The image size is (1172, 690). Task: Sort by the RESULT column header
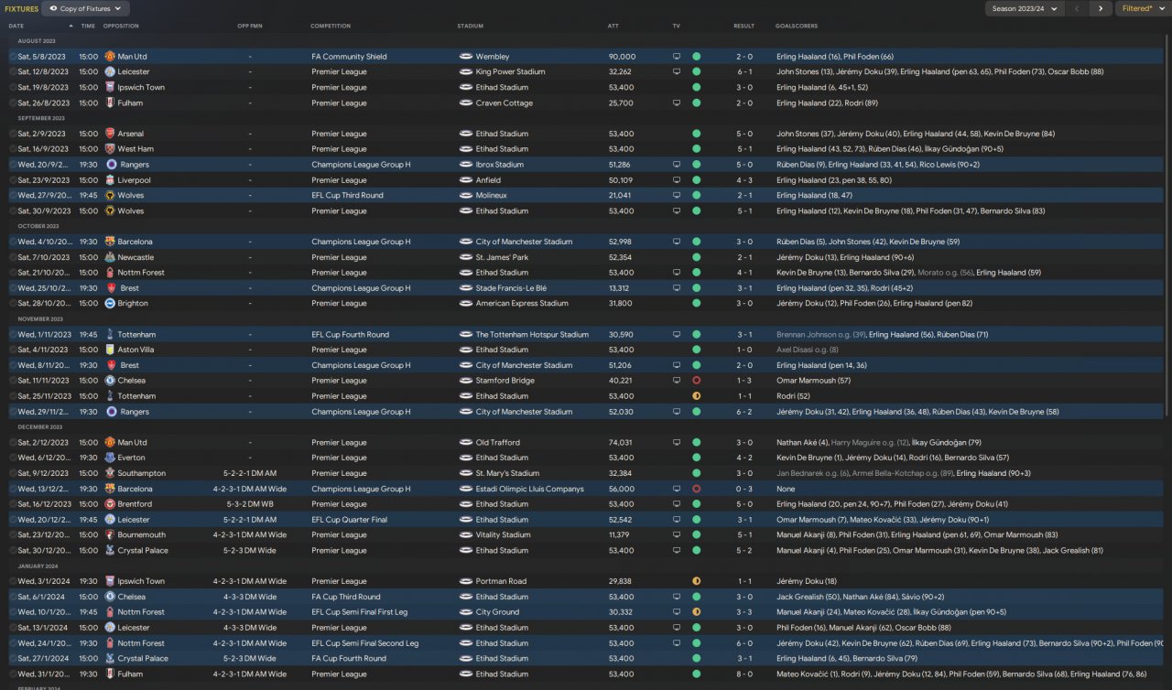(744, 26)
